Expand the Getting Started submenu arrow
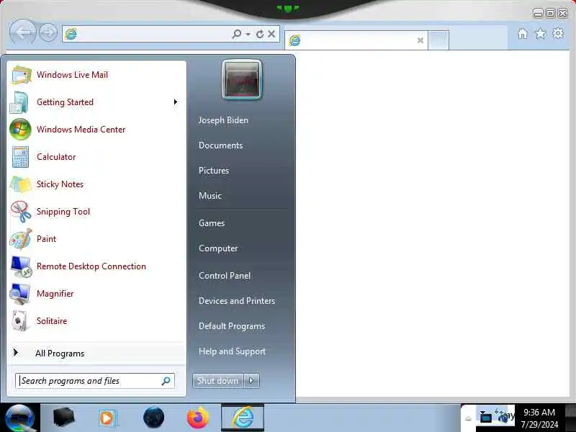This screenshot has width=576, height=432. tap(176, 102)
